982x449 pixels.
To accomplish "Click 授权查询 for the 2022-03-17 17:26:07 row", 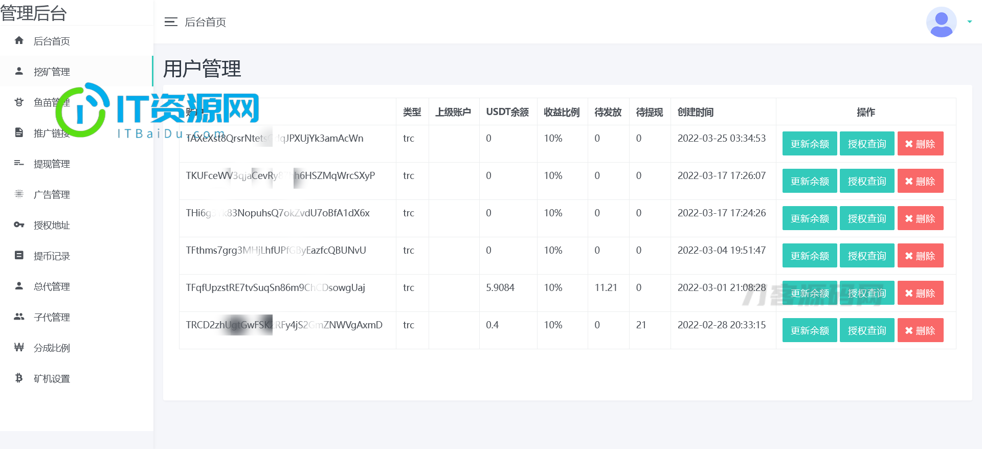I will click(x=867, y=181).
